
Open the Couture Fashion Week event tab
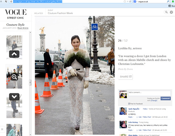pos(60,13)
